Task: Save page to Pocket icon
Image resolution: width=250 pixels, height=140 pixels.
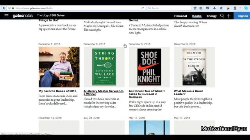Action: tap(207, 8)
